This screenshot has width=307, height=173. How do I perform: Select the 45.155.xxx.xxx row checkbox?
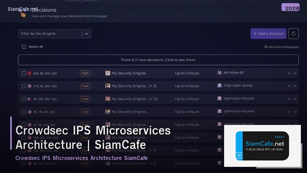click(x=24, y=99)
